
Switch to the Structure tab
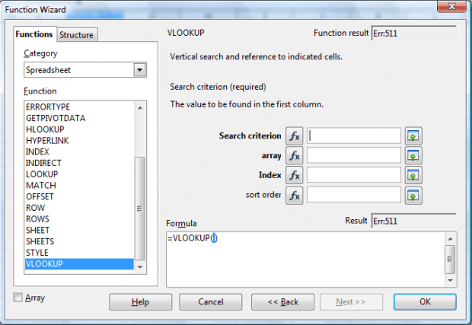pyautogui.click(x=76, y=35)
